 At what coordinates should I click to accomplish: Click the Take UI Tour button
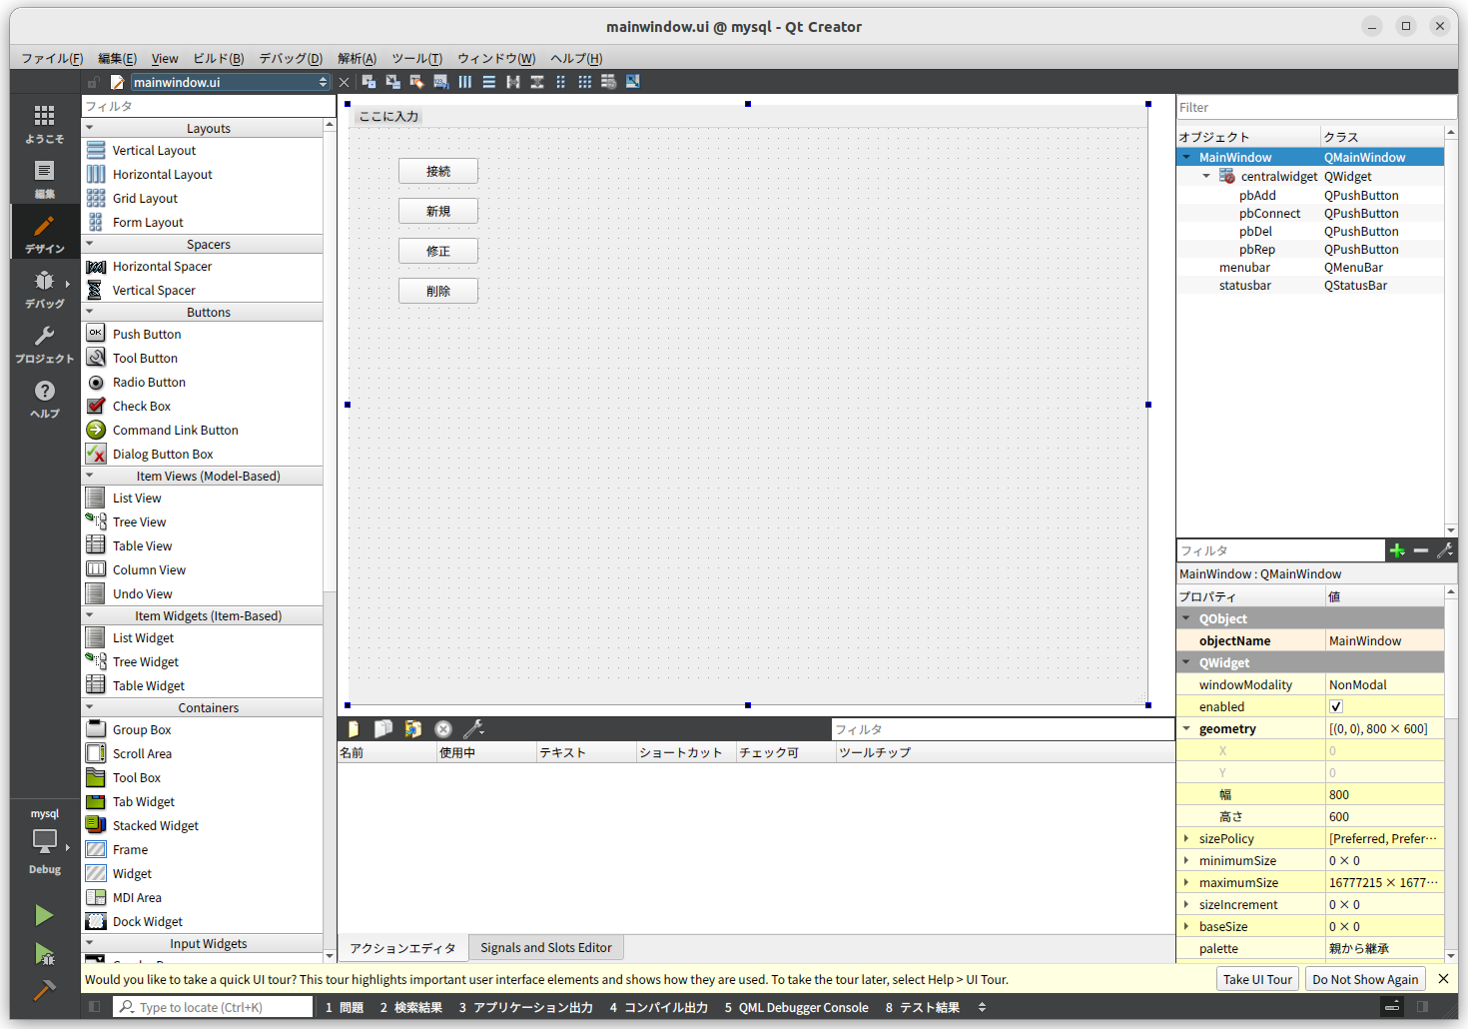[1257, 979]
